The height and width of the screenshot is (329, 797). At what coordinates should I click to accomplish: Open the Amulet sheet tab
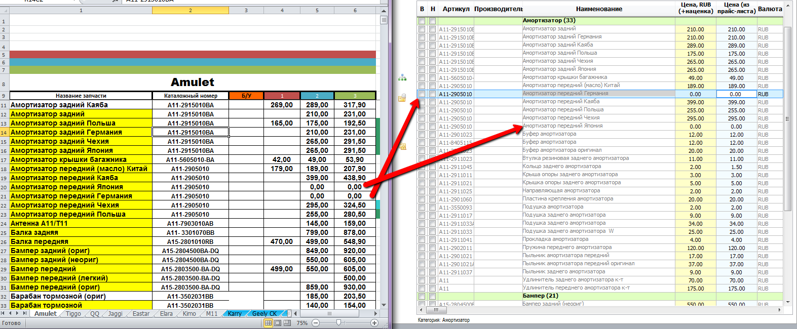[46, 314]
